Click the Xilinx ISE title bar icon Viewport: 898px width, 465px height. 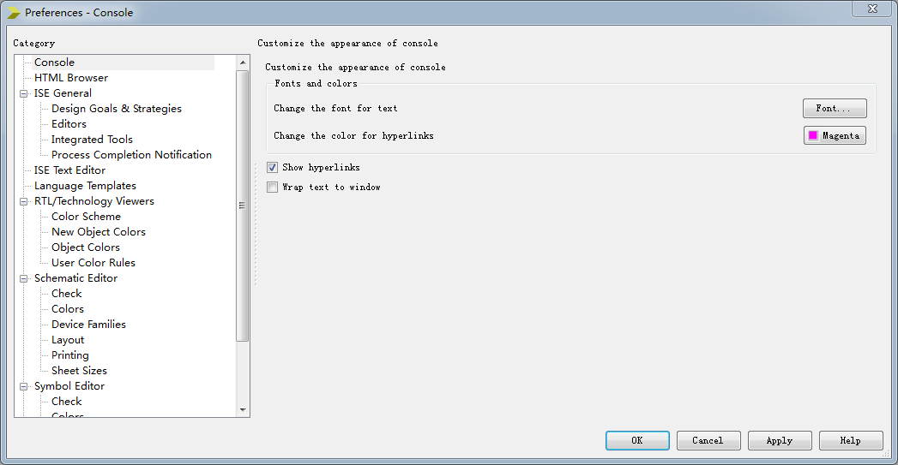coord(13,13)
